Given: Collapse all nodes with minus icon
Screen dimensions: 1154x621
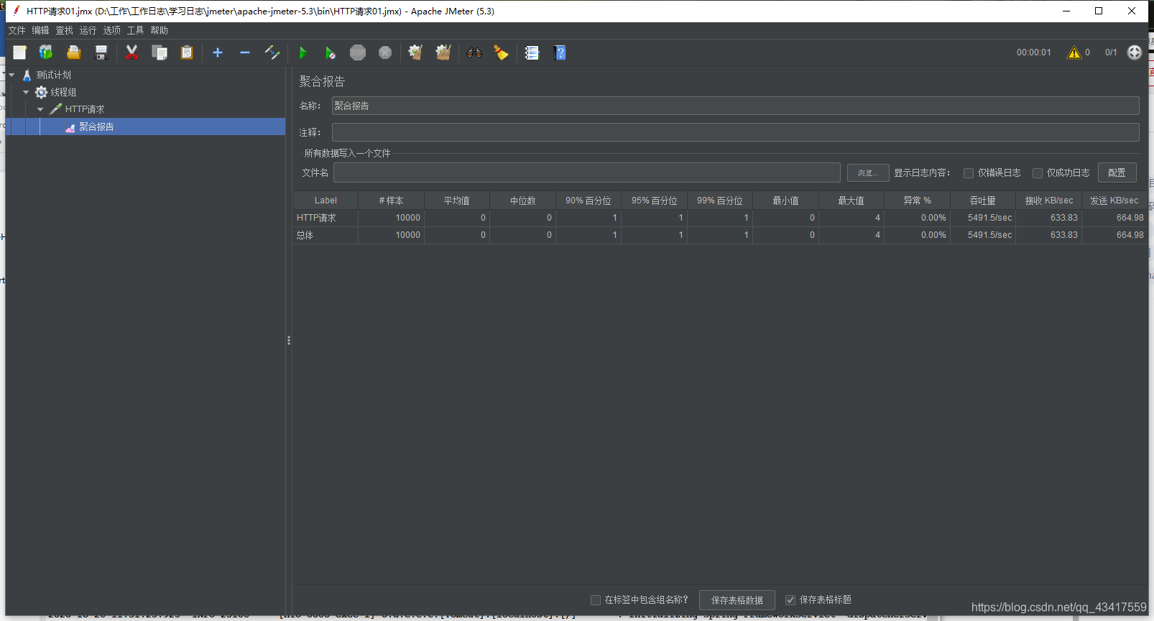Looking at the screenshot, I should click(245, 52).
